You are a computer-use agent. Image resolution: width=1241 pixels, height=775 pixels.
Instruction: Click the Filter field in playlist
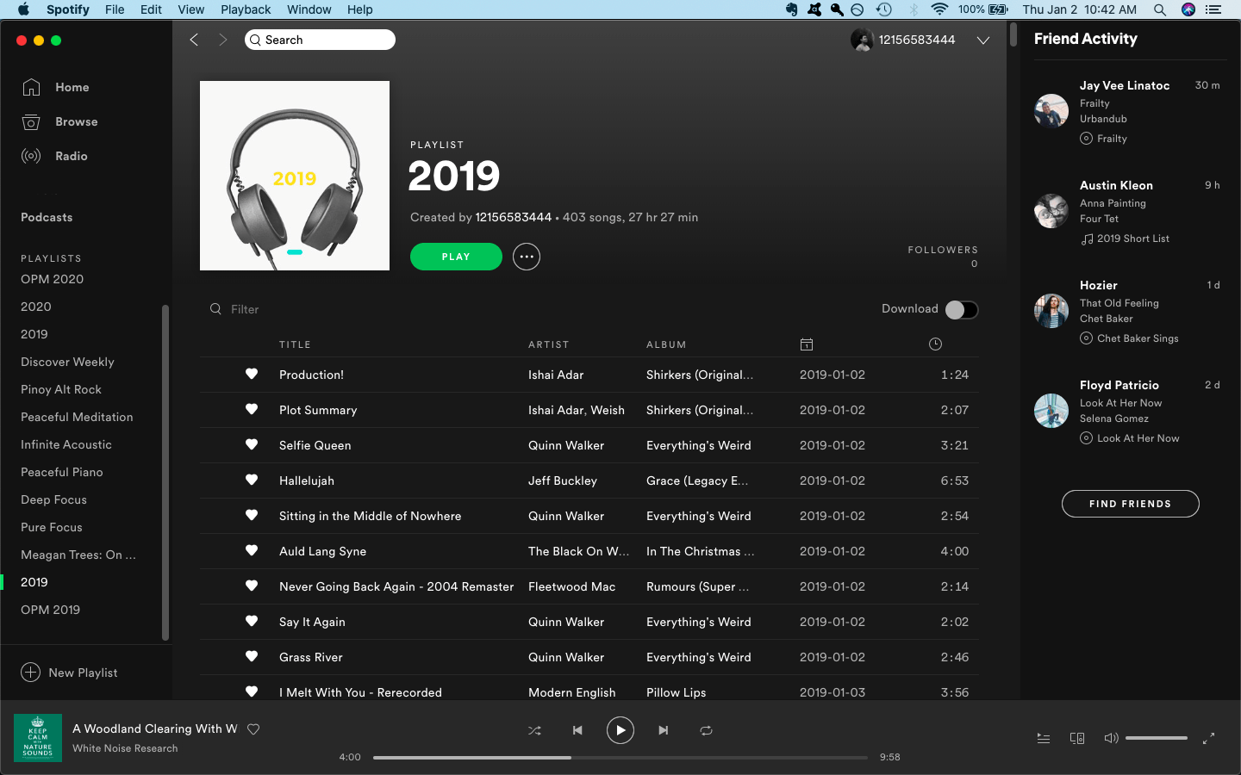click(245, 309)
